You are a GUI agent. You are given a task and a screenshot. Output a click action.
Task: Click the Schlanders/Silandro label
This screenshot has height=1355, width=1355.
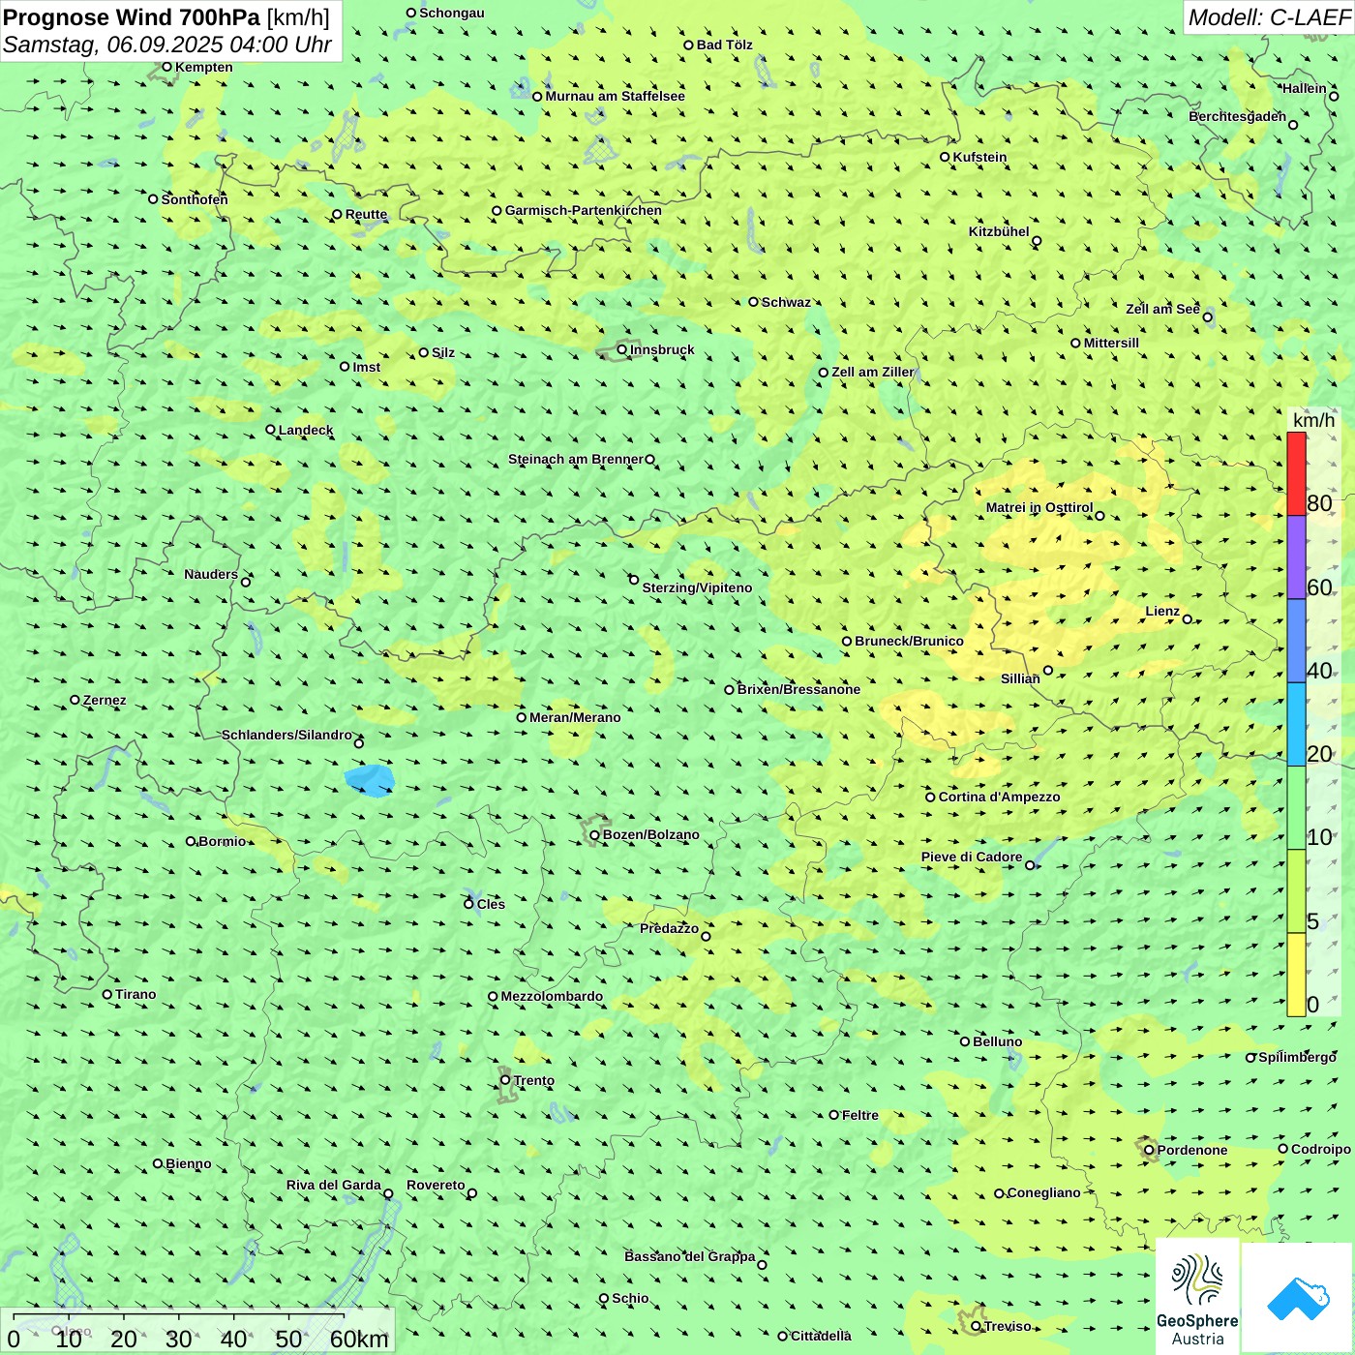coord(286,735)
